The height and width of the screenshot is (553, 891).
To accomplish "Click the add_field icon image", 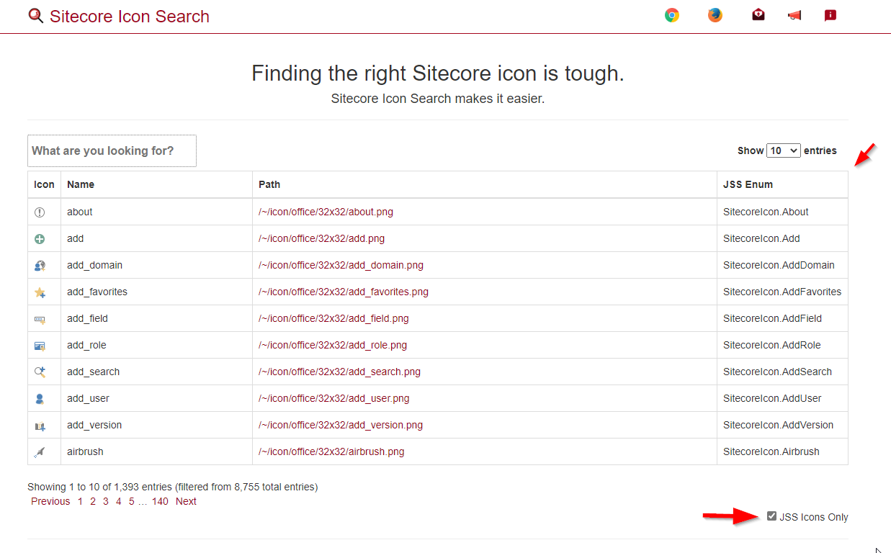I will pos(40,319).
